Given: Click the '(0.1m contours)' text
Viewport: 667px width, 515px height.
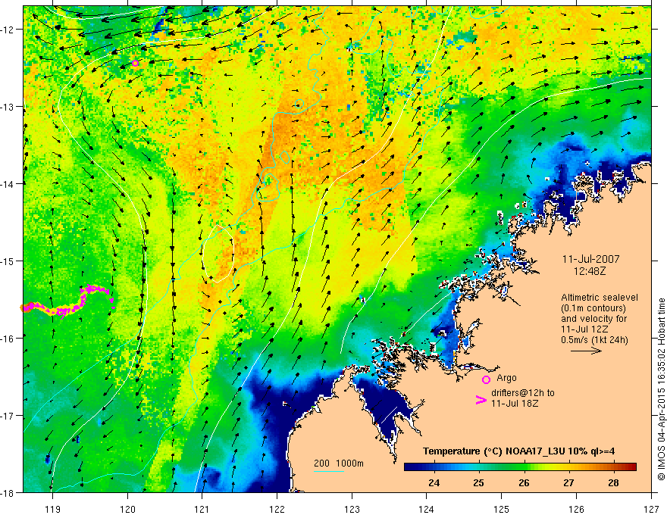Looking at the screenshot, I should (593, 308).
